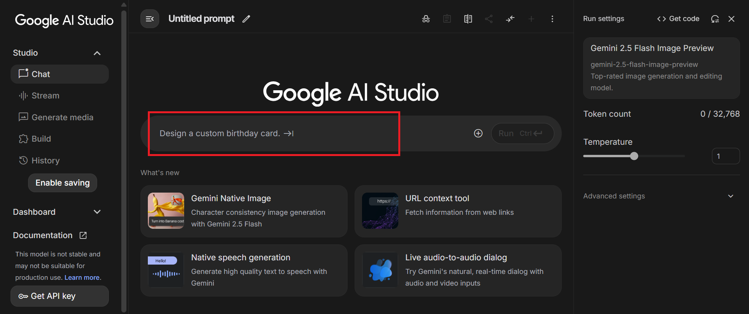Image resolution: width=749 pixels, height=314 pixels.
Task: Follow the Learn more link
Action: click(x=82, y=277)
